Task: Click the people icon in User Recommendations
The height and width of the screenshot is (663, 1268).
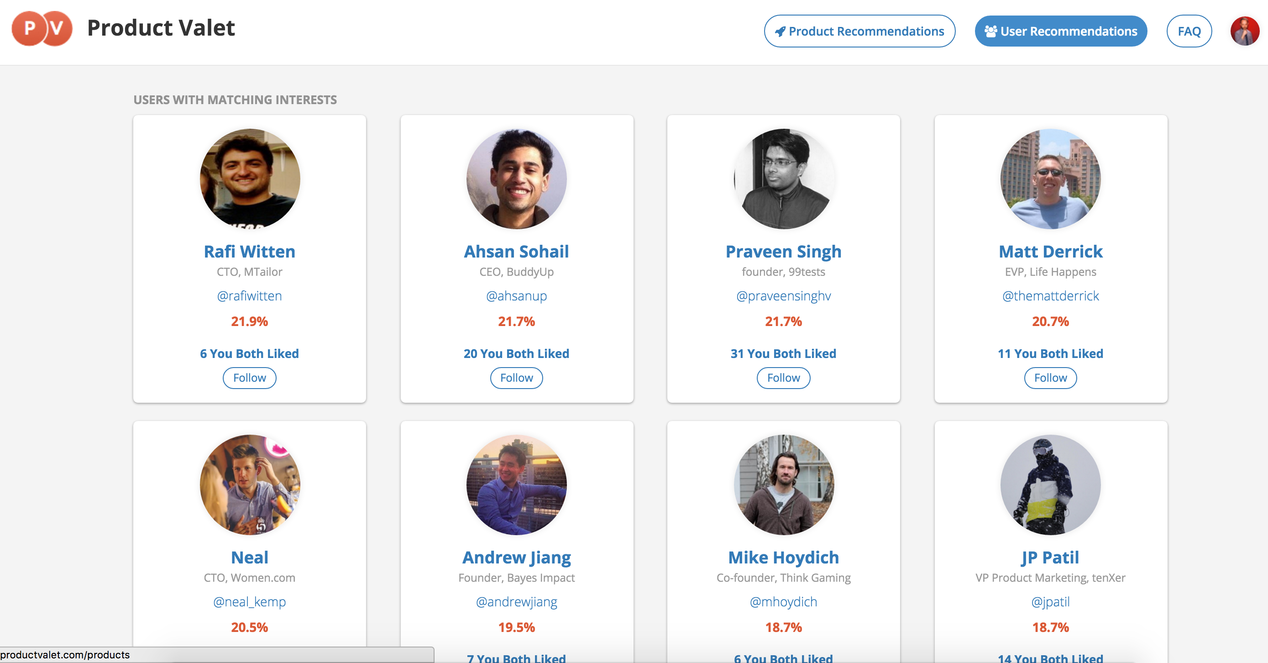Action: [990, 31]
